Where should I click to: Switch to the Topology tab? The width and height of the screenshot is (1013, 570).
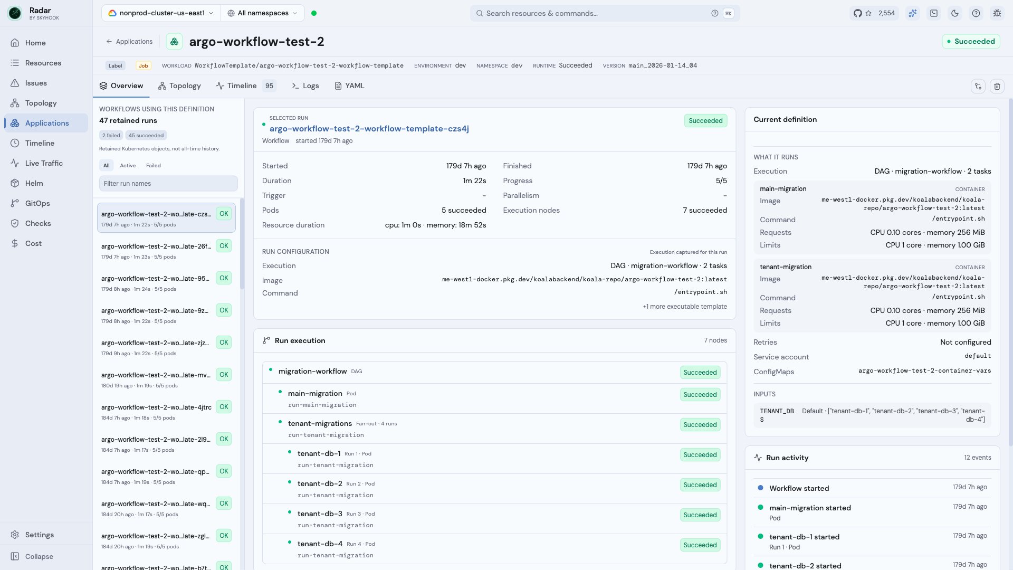179,85
